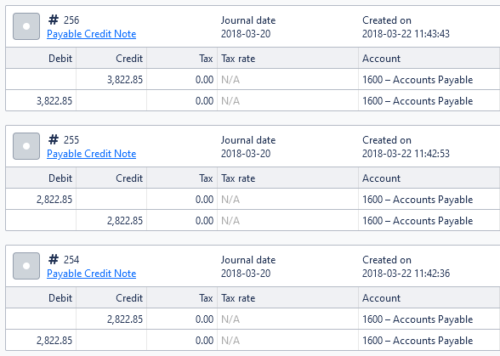500x356 pixels.
Task: Click Journal date label of journal 255
Action: coord(248,140)
